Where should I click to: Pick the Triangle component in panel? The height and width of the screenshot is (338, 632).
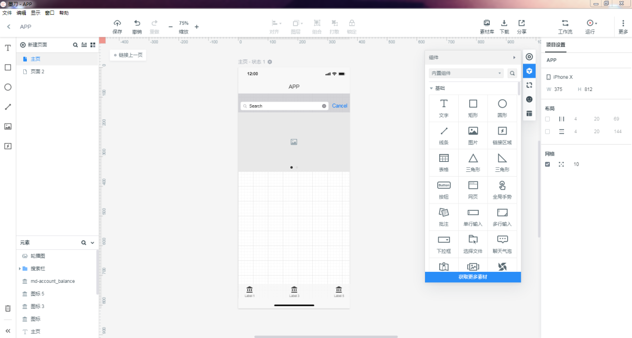[x=473, y=158]
